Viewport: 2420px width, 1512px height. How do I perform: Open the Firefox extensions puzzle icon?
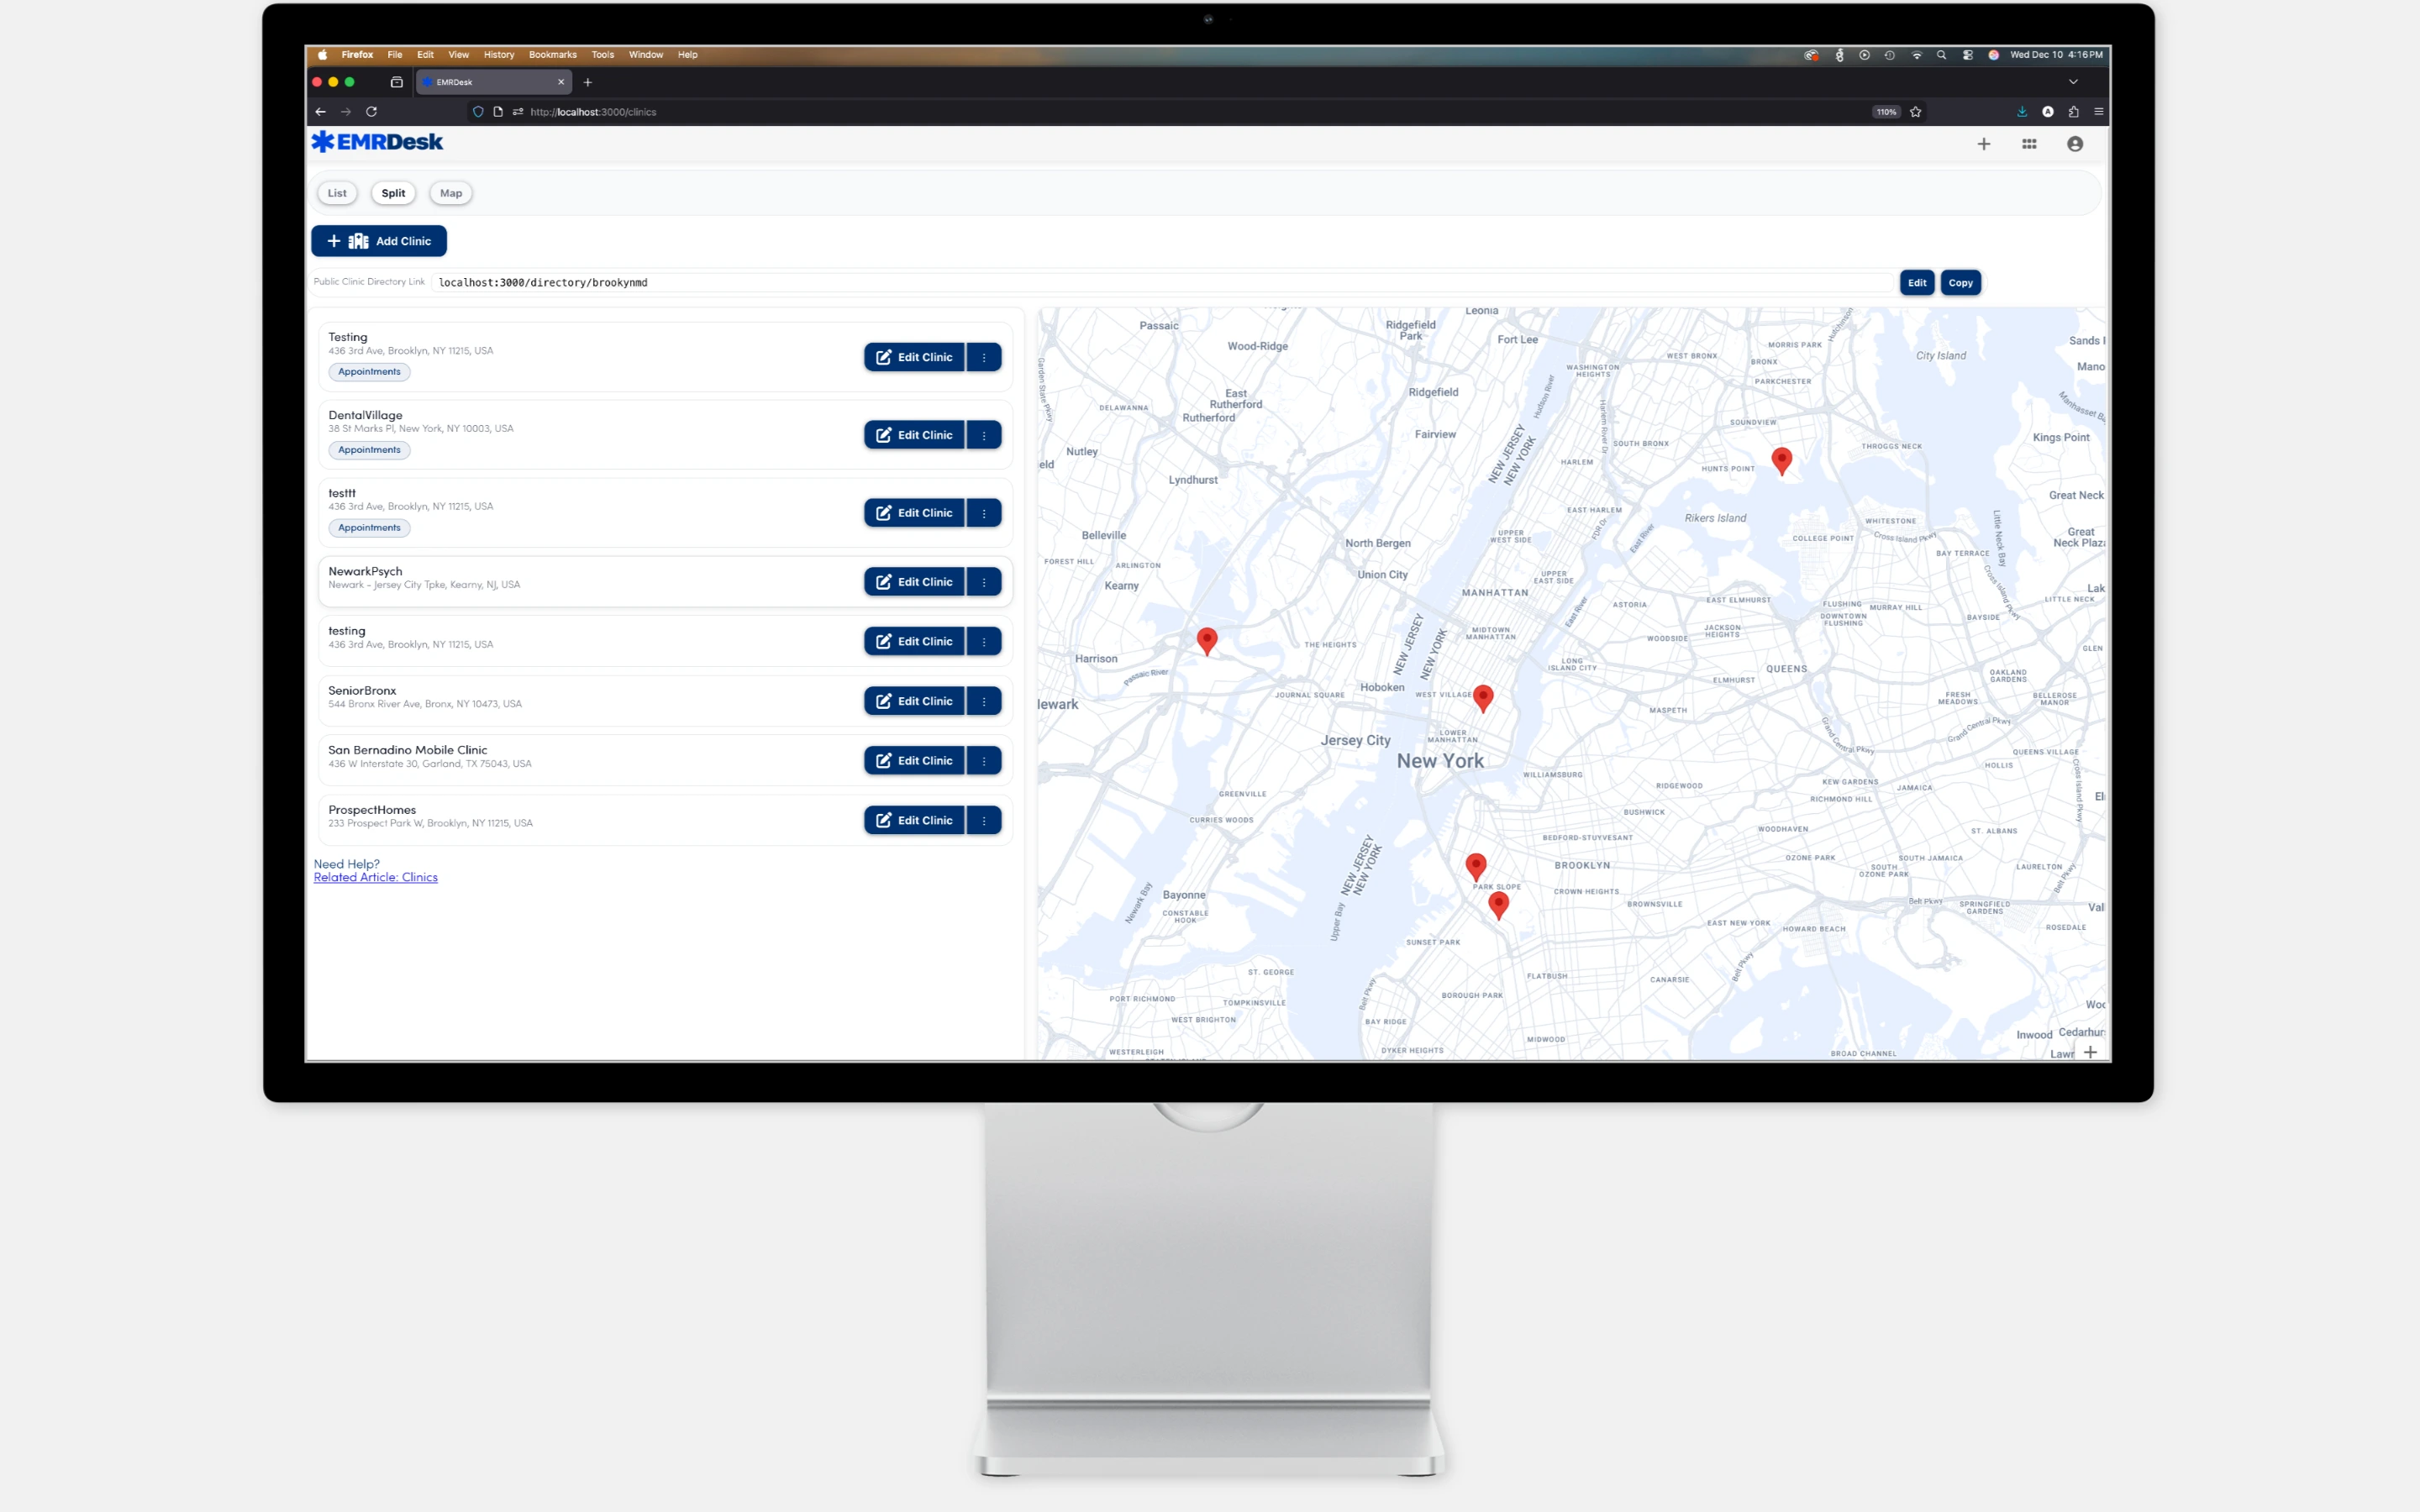point(2073,112)
